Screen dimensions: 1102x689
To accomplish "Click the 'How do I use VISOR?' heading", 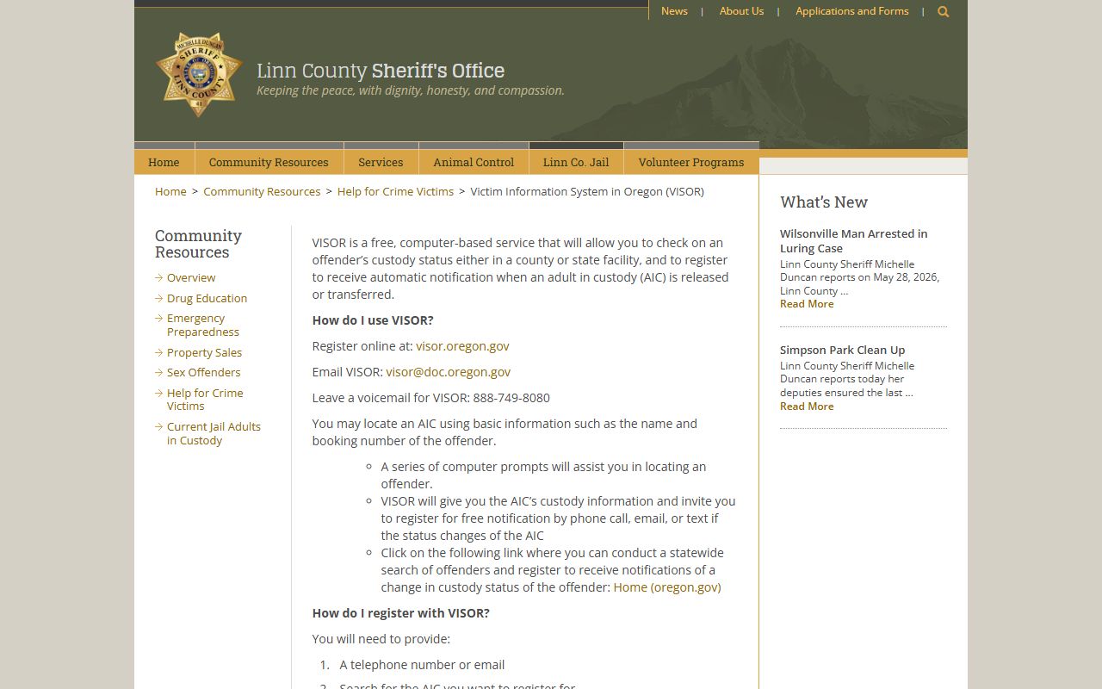I will [x=373, y=320].
